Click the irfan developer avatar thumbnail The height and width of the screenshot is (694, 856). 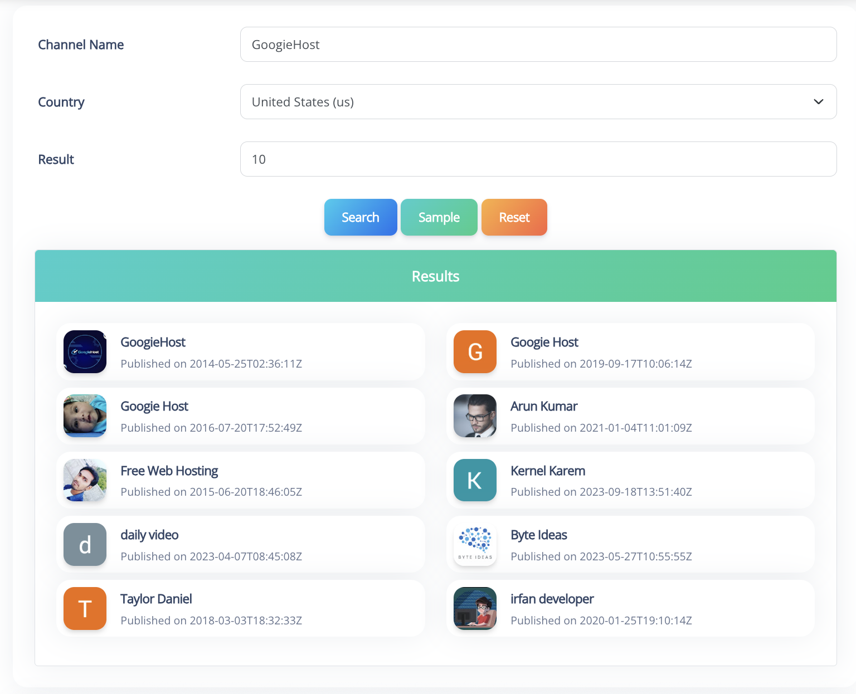point(475,608)
